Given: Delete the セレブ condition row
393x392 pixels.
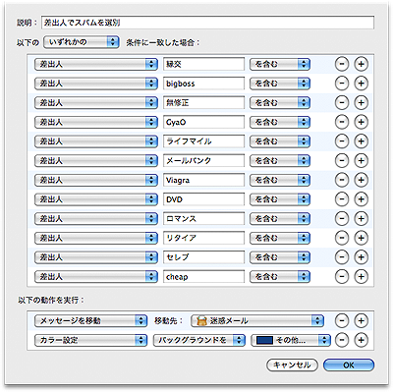Looking at the screenshot, I should [342, 257].
